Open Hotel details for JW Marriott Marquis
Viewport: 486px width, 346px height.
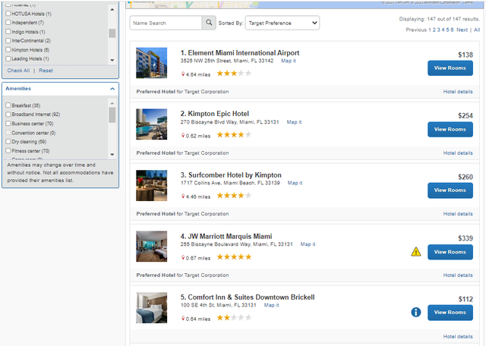458,275
